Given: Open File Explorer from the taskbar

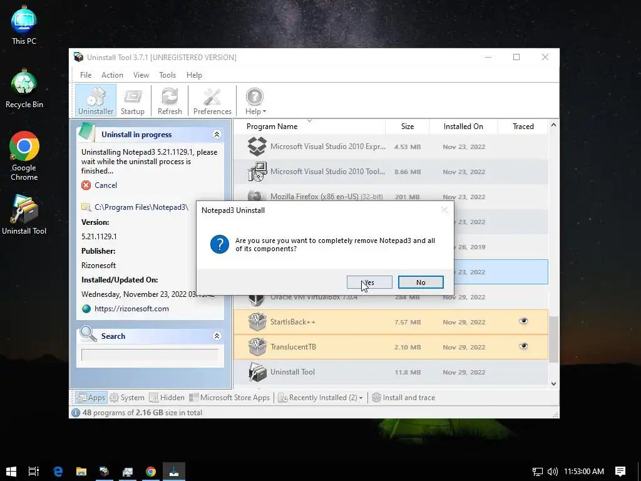Looking at the screenshot, I should click(x=81, y=472).
